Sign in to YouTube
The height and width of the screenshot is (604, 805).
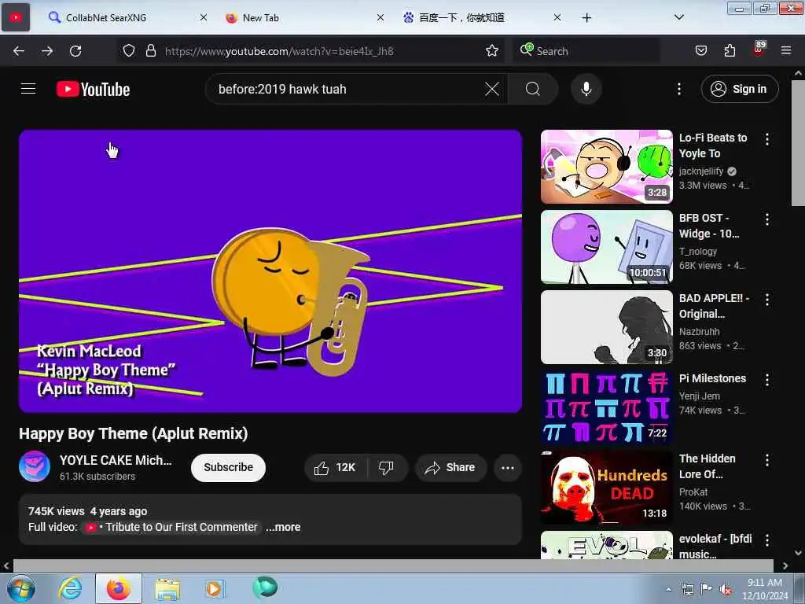[739, 90]
